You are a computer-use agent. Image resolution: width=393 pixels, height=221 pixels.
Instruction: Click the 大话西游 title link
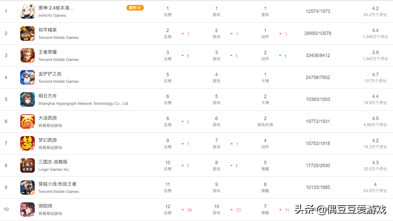[x=48, y=118]
